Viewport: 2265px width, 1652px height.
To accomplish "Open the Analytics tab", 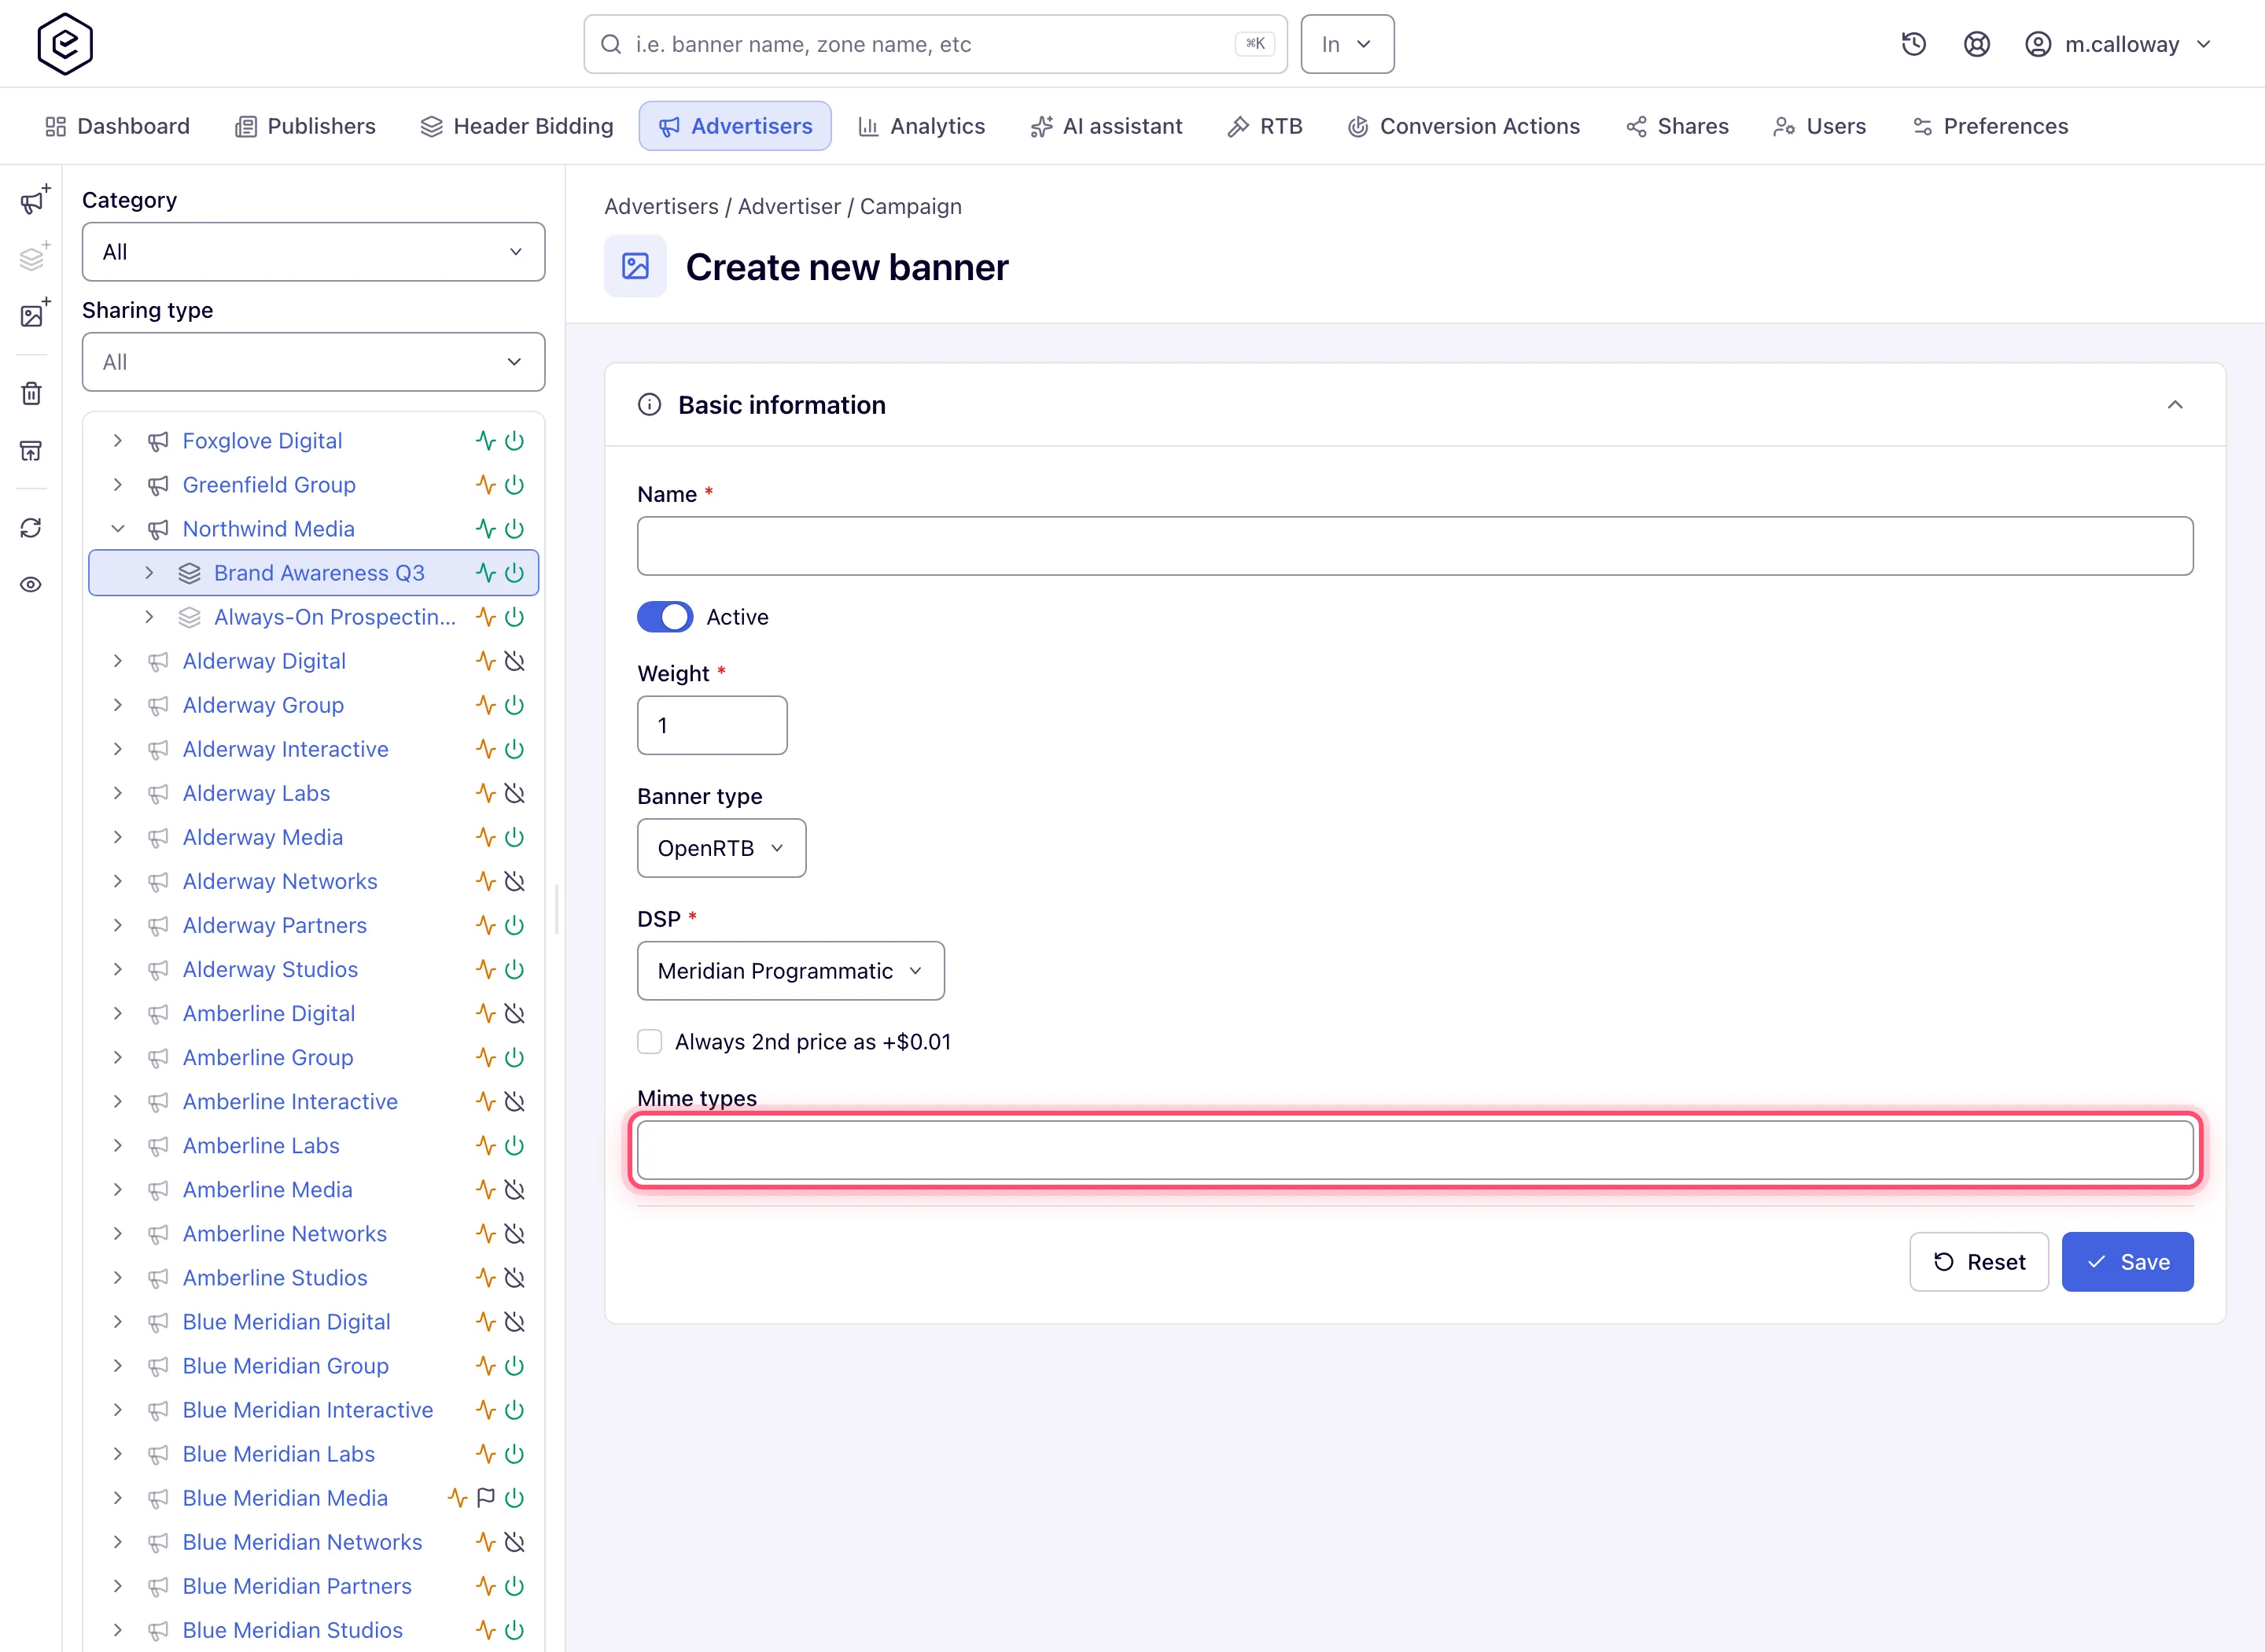I will click(922, 126).
